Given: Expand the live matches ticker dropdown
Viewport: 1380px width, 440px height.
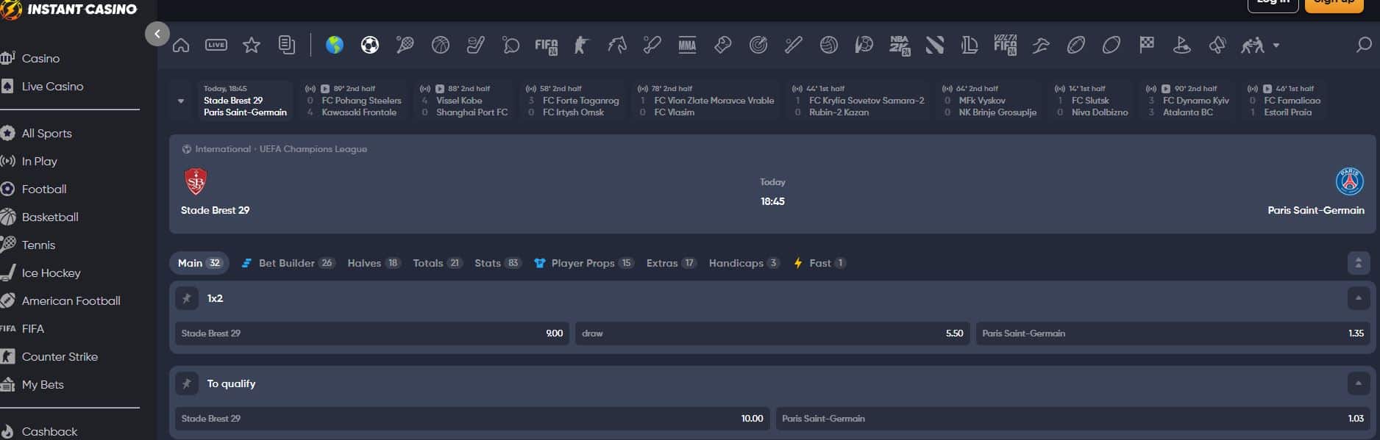Looking at the screenshot, I should click(181, 101).
